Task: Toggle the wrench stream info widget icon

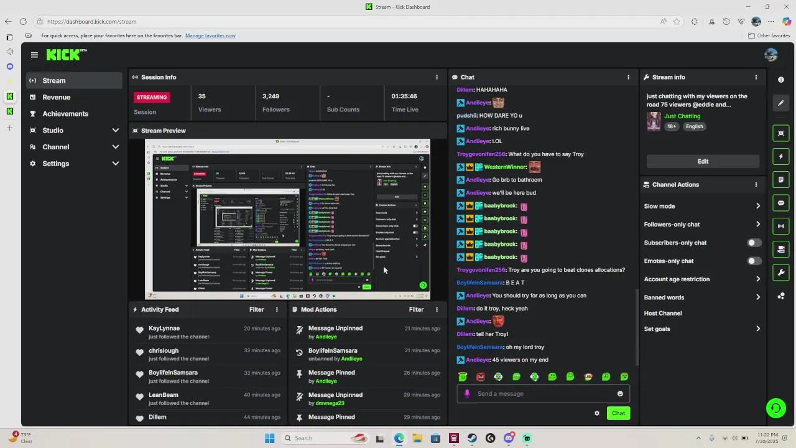Action: click(781, 273)
